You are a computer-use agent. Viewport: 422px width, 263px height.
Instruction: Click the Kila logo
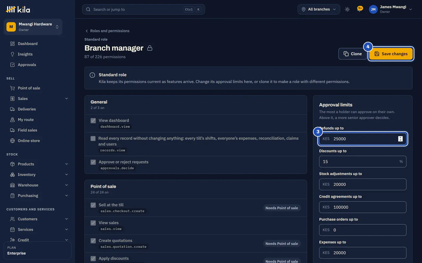(18, 9)
